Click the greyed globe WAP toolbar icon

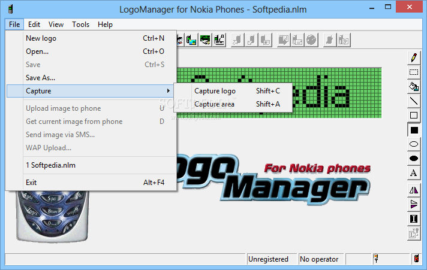click(x=311, y=40)
